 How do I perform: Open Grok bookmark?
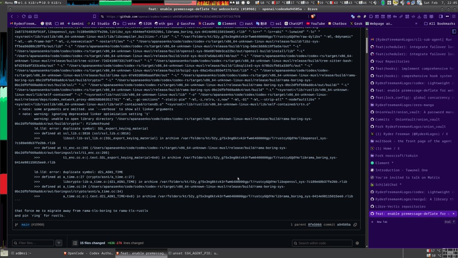pyautogui.click(x=356, y=23)
